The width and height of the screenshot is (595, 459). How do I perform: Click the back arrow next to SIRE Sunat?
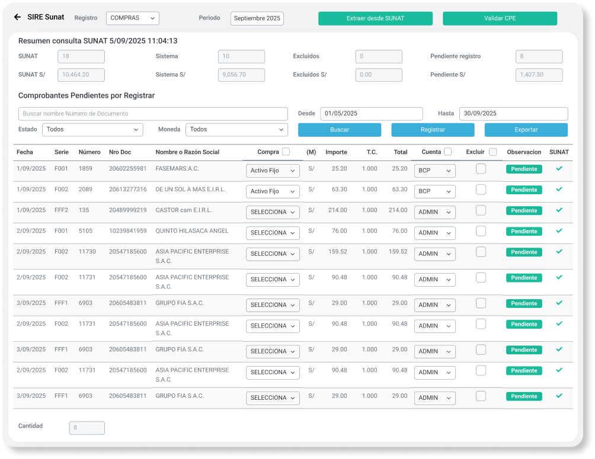[x=17, y=17]
